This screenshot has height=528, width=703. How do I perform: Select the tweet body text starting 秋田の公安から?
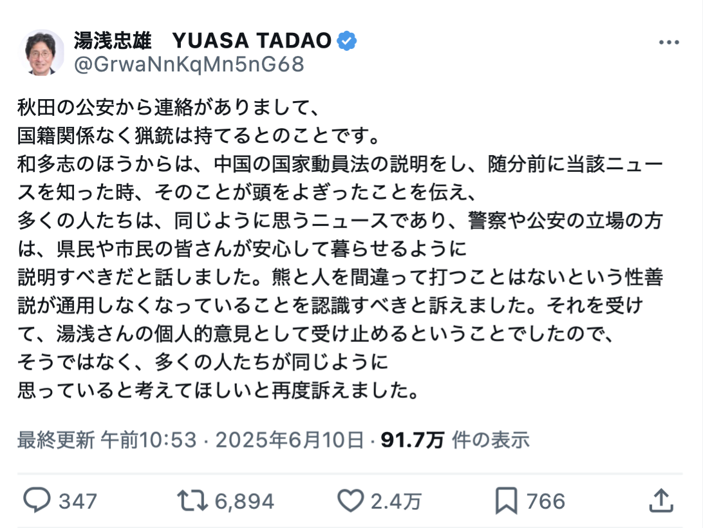[x=340, y=249]
